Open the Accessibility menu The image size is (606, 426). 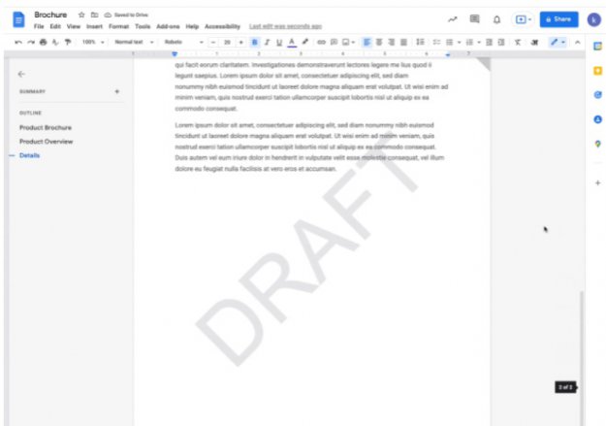pyautogui.click(x=222, y=26)
